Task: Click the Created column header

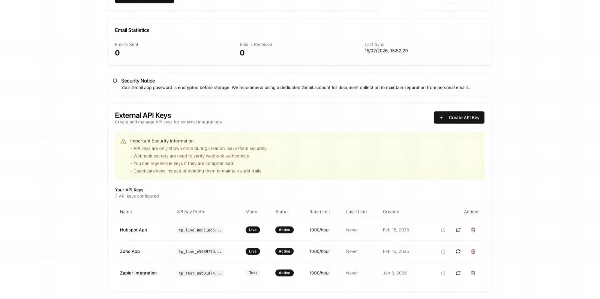Action: click(391, 212)
